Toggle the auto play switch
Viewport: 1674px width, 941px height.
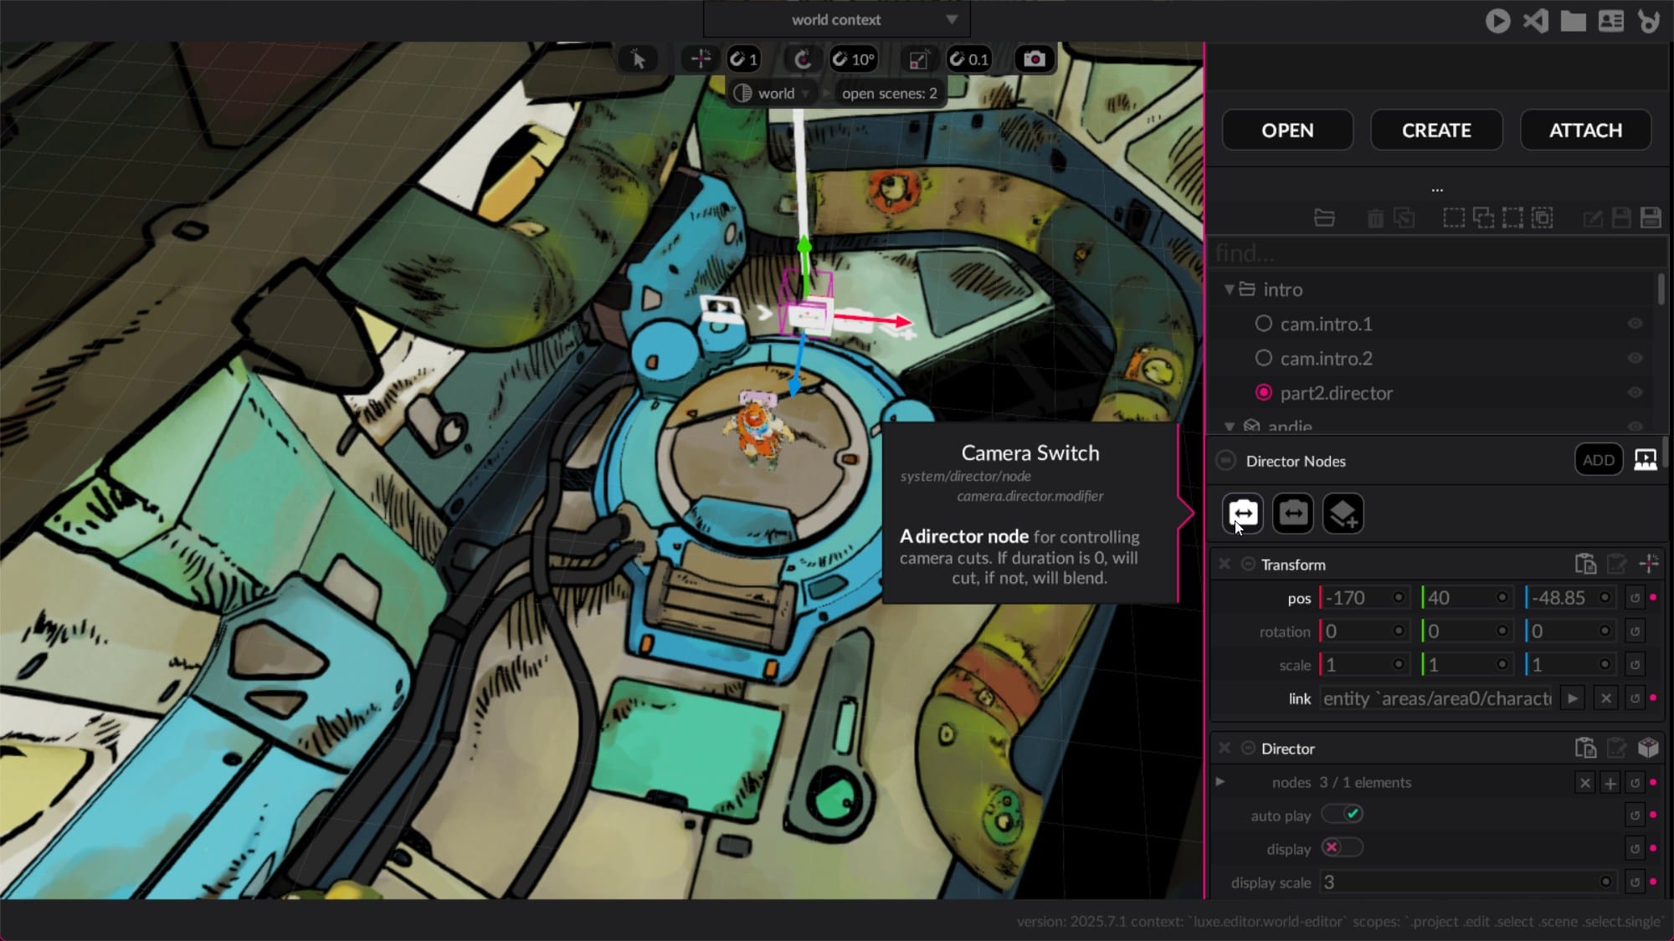coord(1343,814)
